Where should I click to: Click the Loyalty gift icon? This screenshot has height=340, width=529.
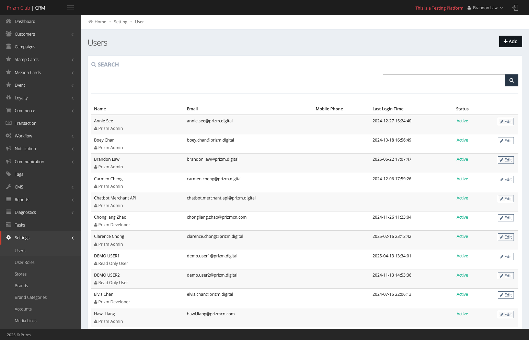9,98
